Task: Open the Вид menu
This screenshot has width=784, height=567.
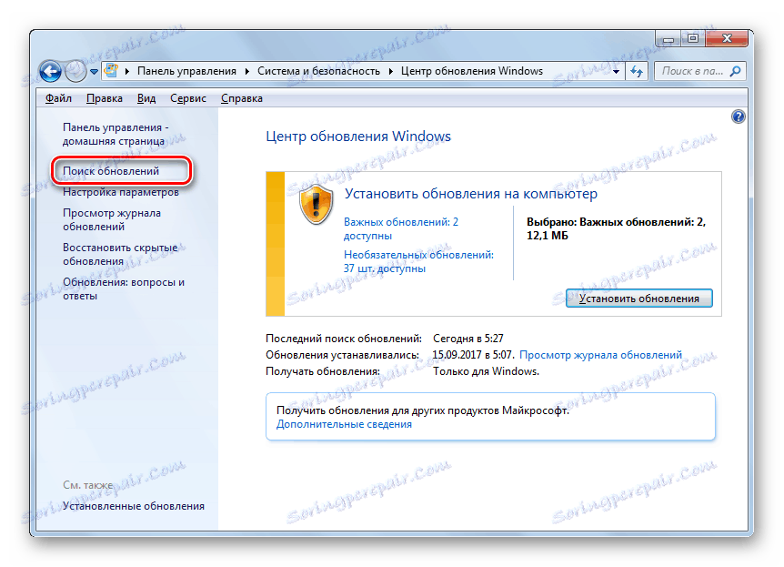Action: click(146, 98)
